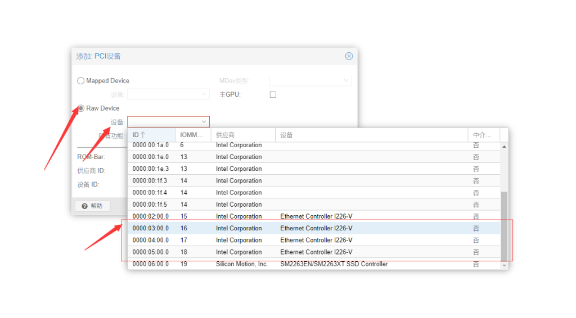Viewport: 576px width, 318px height.
Task: Select the Raw Device radio button
Action: 81,108
